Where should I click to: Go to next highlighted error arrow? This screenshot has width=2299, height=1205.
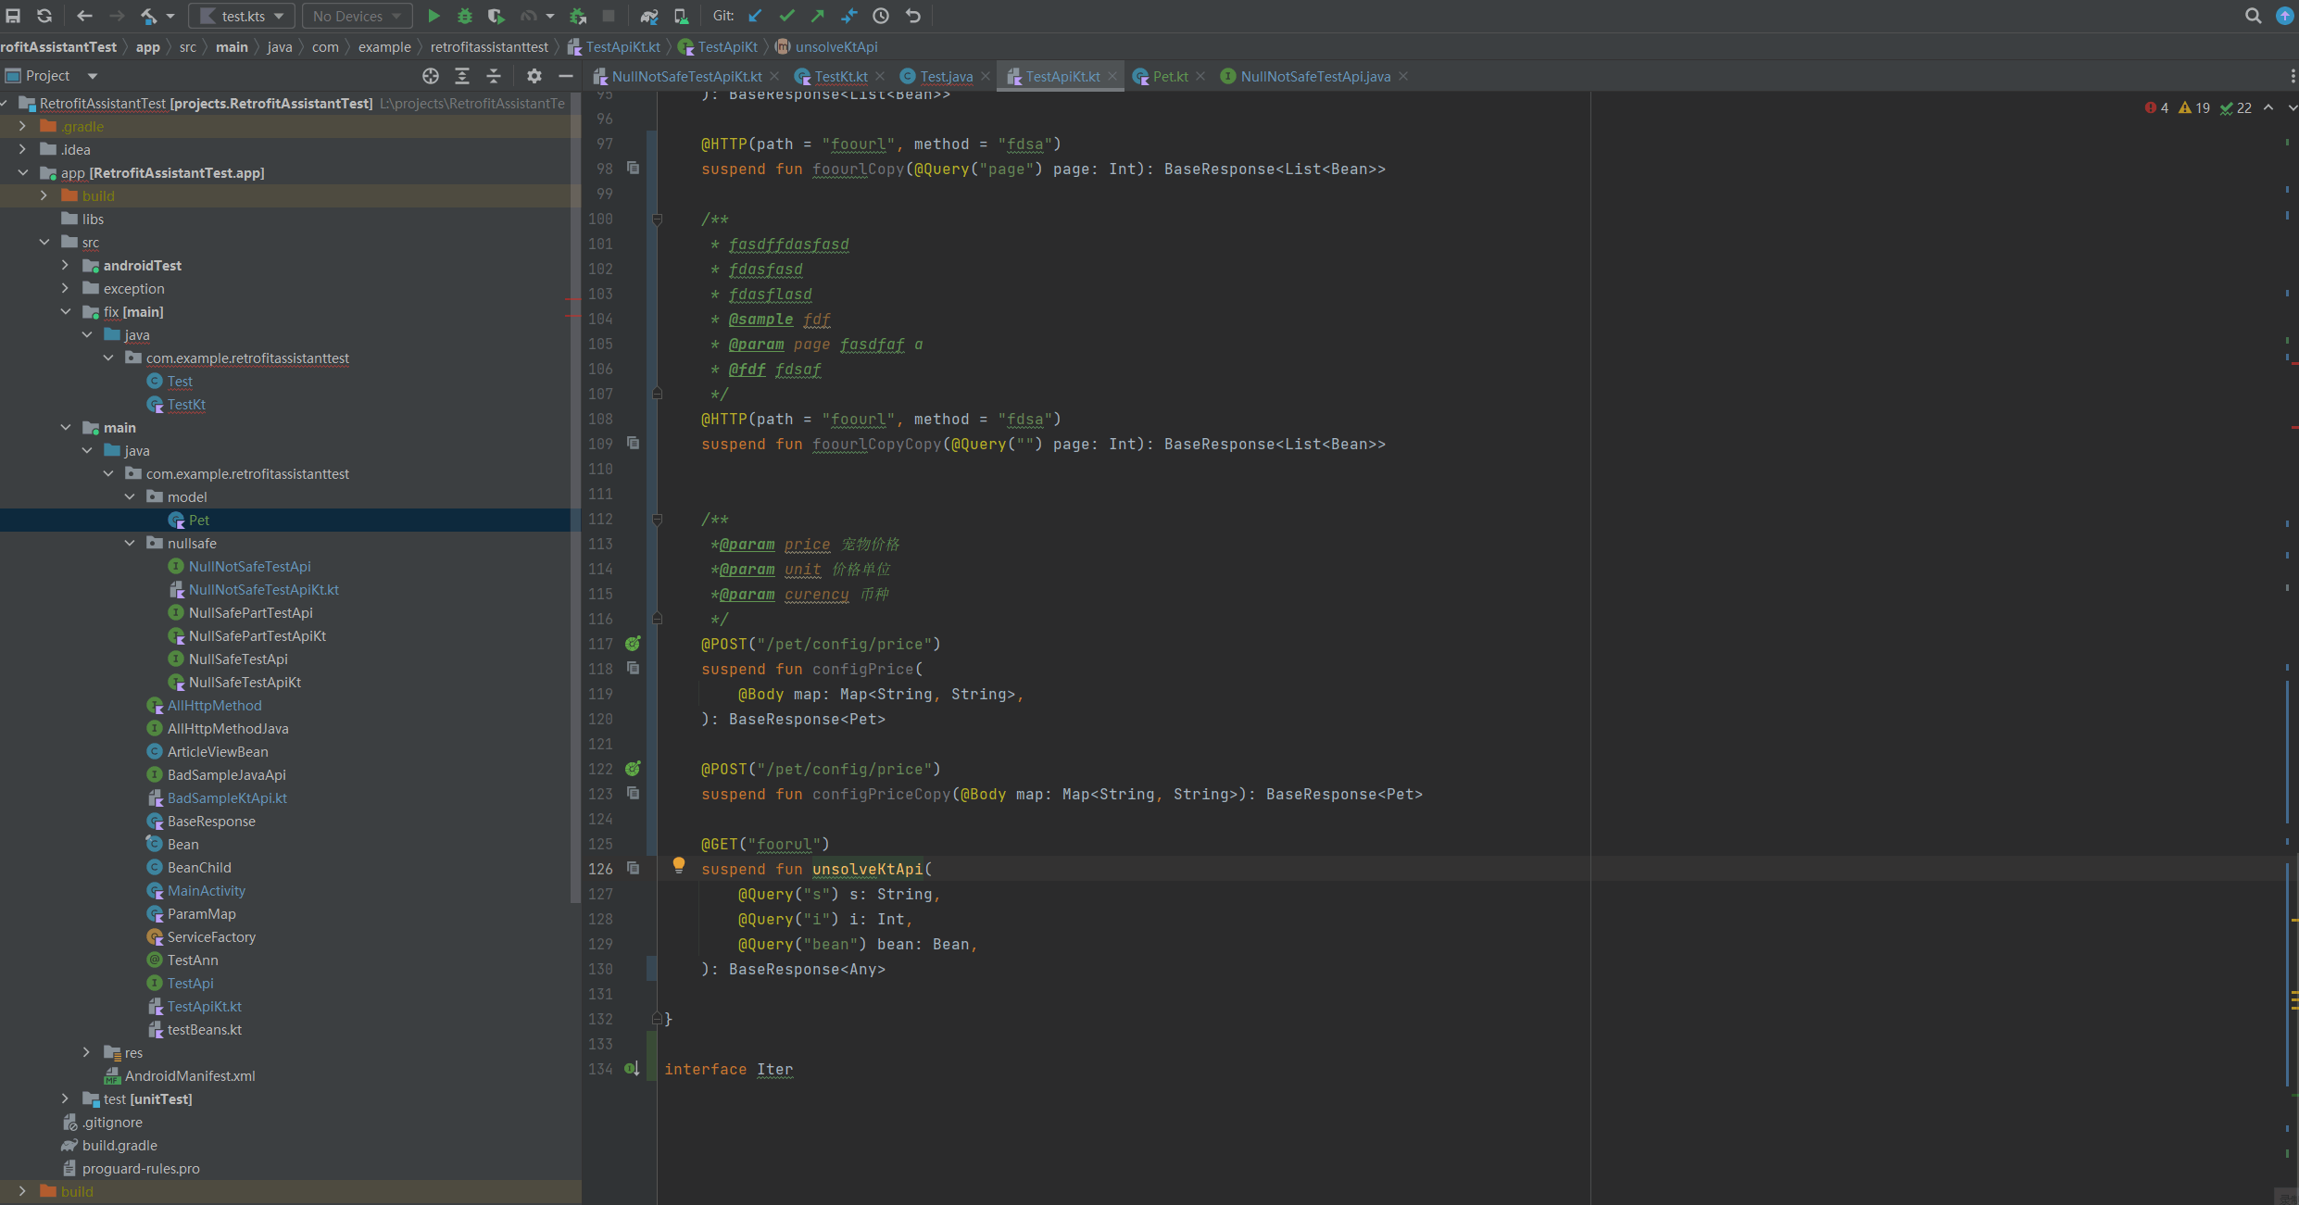click(x=2292, y=107)
